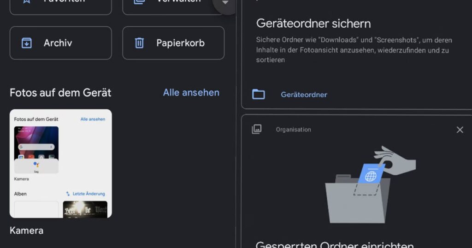The width and height of the screenshot is (472, 248).
Task: Open the Kamera folder thumbnail
Action: [61, 164]
